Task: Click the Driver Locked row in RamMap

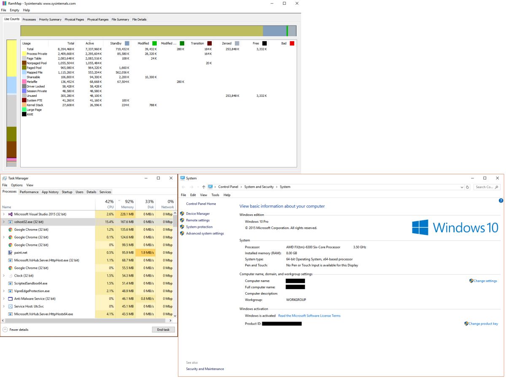Action: tap(158, 86)
